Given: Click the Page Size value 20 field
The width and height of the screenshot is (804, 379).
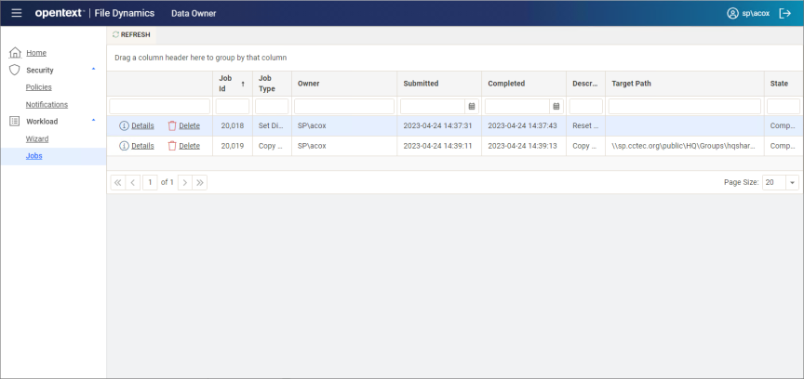Looking at the screenshot, I should click(x=774, y=182).
